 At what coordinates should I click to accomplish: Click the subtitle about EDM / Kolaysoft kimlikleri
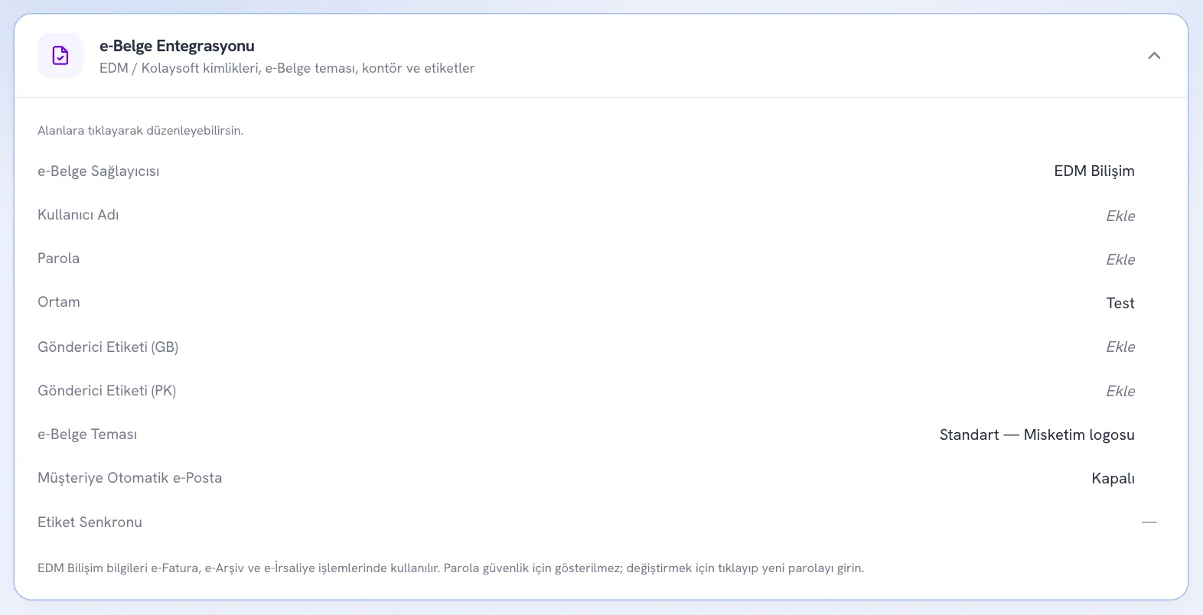pyautogui.click(x=287, y=68)
